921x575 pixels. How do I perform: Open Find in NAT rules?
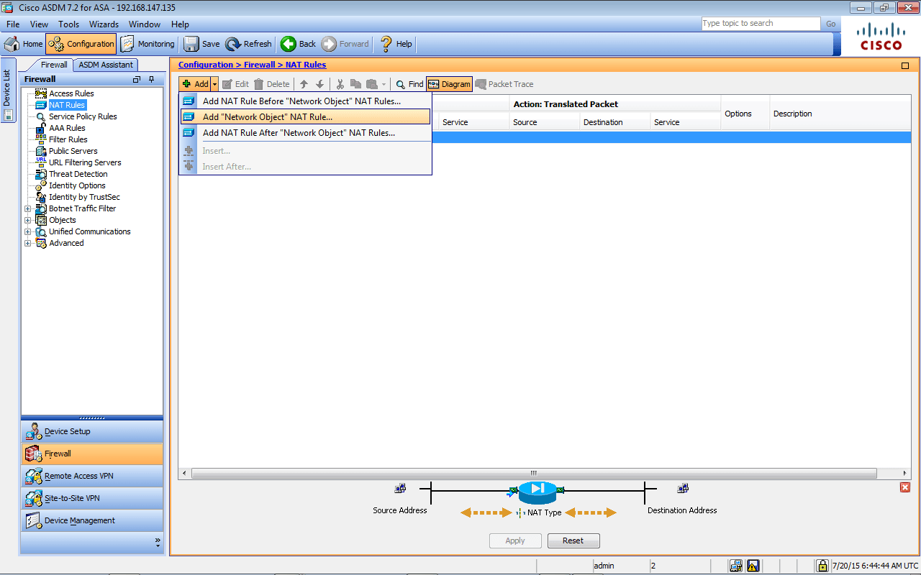click(x=409, y=84)
